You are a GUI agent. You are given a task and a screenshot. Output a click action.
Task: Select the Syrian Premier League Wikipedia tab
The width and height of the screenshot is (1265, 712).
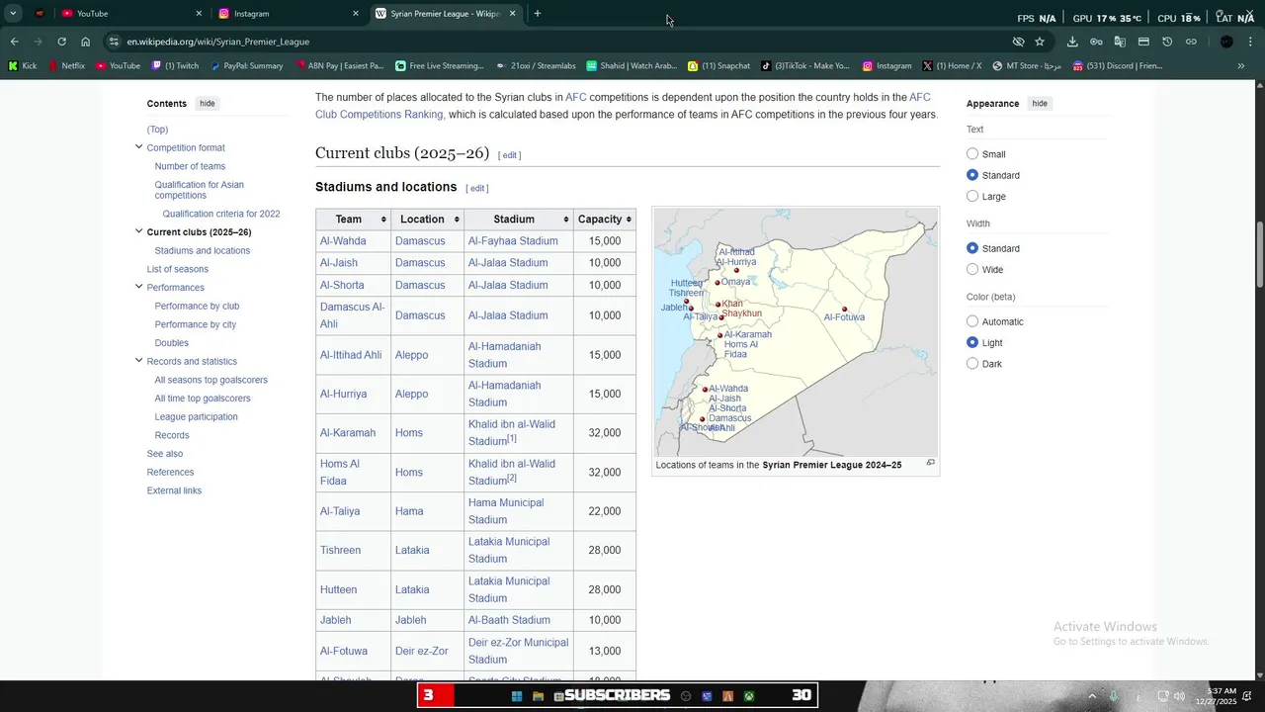pyautogui.click(x=446, y=14)
